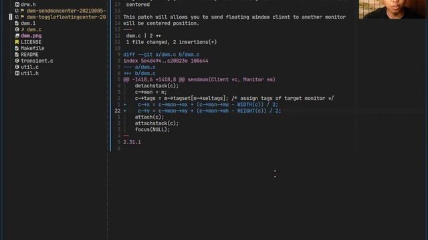This screenshot has width=428, height=240.
Task: Select the dwm-togglefloatingcenter patch file
Action: [66, 17]
